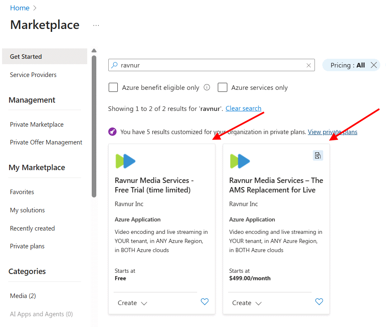Click the $499.00/month price text
This screenshot has width=386, height=327.
(250, 278)
